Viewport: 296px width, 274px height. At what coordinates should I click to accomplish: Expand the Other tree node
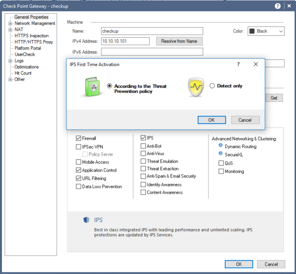pyautogui.click(x=10, y=79)
